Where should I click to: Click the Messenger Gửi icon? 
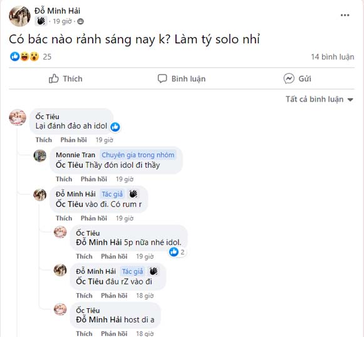click(289, 79)
